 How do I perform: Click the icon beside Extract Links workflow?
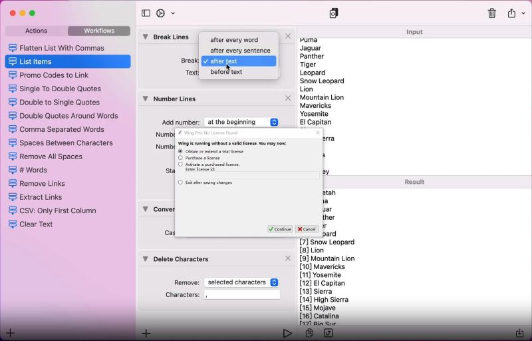coord(13,197)
